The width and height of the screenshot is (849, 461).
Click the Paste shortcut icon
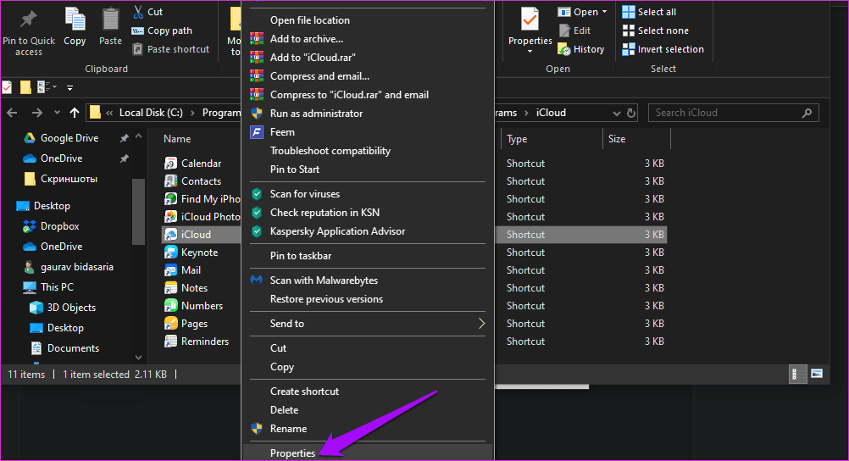pyautogui.click(x=138, y=49)
